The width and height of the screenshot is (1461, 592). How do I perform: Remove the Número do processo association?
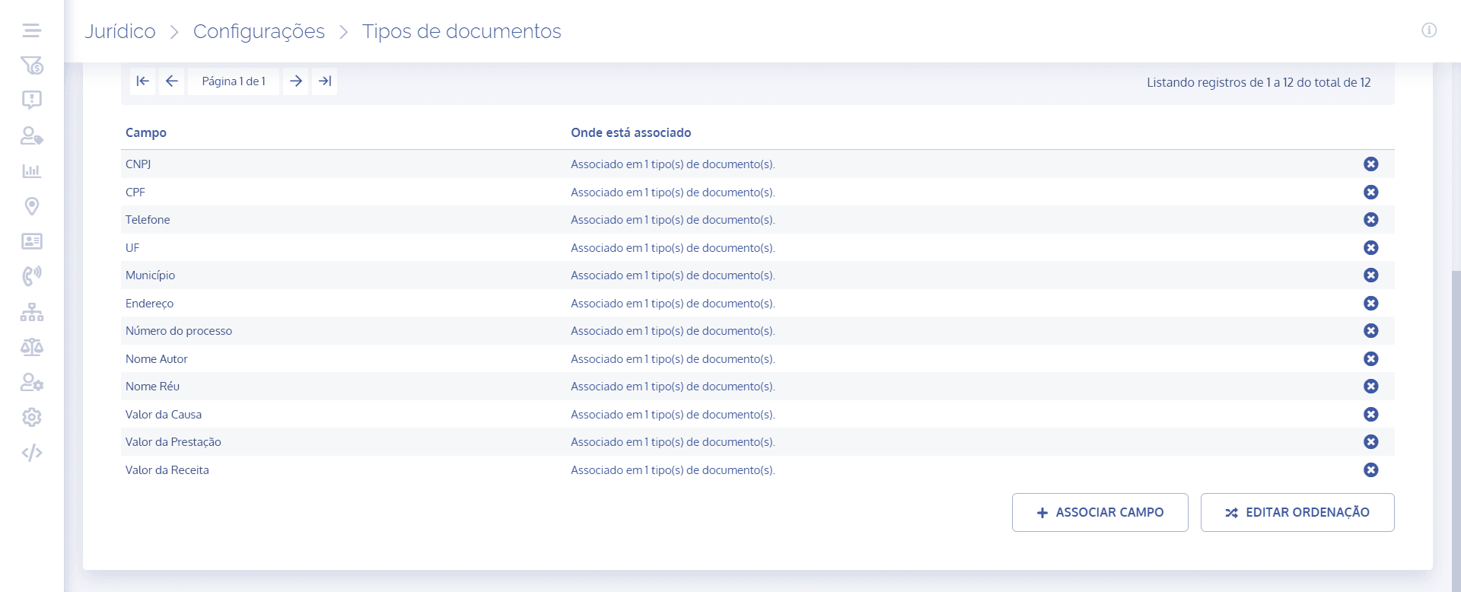pyautogui.click(x=1371, y=330)
